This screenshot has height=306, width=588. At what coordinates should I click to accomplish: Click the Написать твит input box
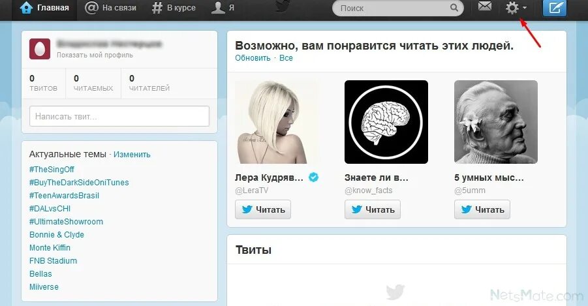point(119,116)
